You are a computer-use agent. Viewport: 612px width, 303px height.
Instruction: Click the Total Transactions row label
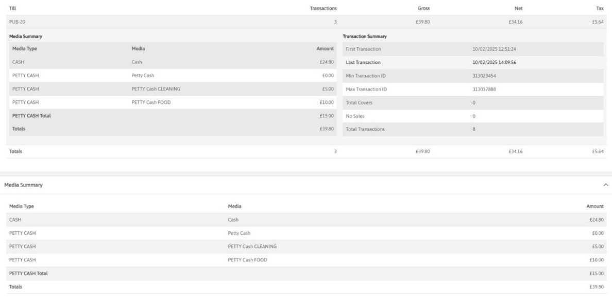[365, 129]
